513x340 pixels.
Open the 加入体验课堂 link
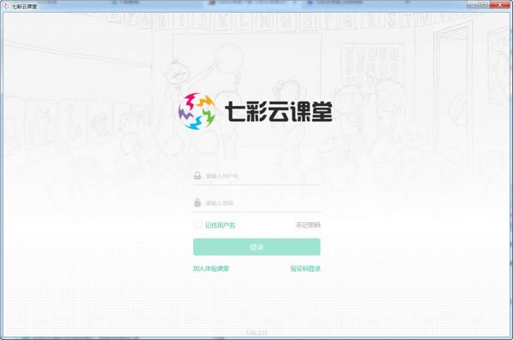(x=210, y=269)
